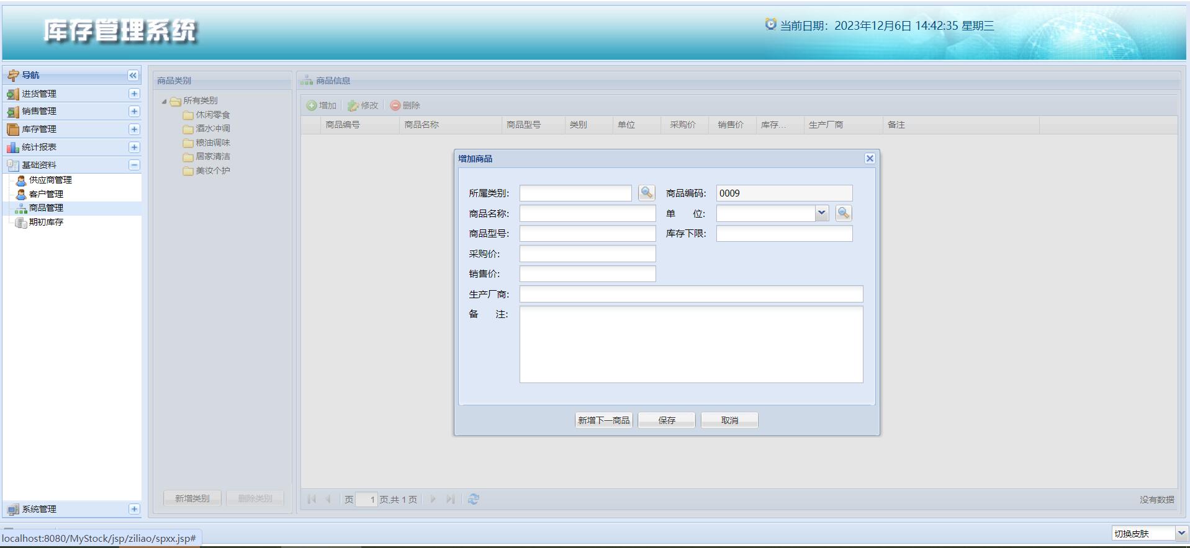1190x548 pixels.
Task: Click the 商品编号 column header
Action: click(x=360, y=125)
